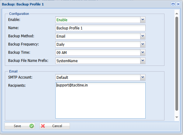Click the scrollbar down arrow
Viewport: 183px width, 135px height.
[177, 117]
